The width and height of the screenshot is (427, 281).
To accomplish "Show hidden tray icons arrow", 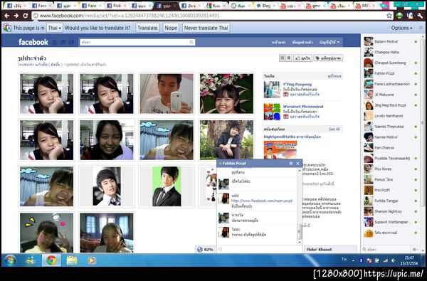I will pyautogui.click(x=353, y=260).
